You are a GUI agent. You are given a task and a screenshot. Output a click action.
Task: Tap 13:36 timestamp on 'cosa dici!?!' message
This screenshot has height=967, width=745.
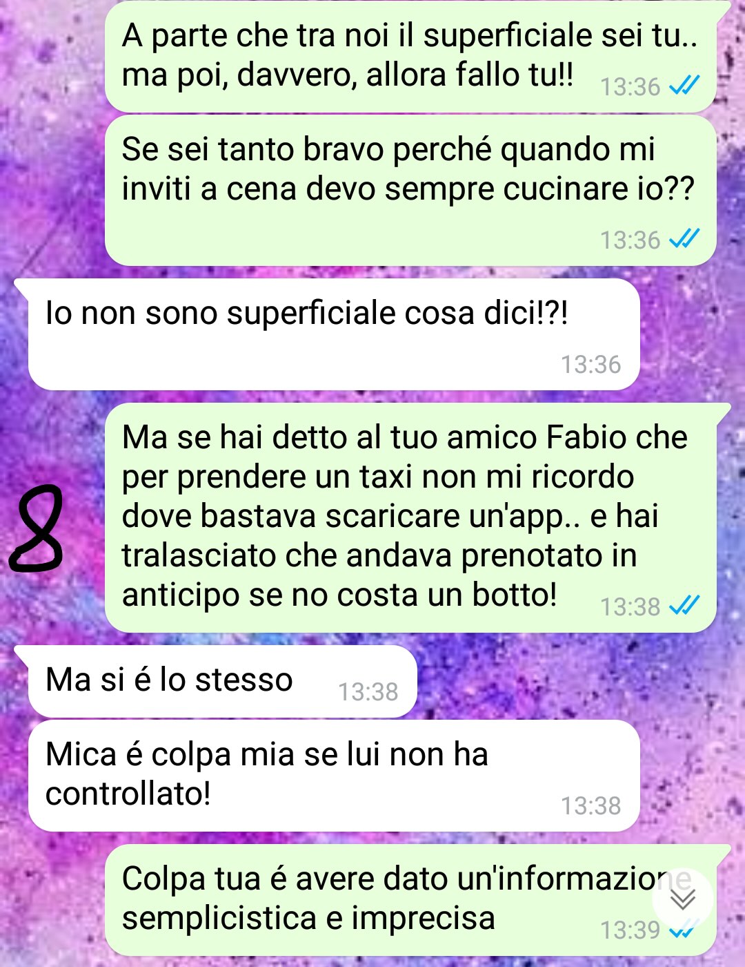click(x=590, y=364)
